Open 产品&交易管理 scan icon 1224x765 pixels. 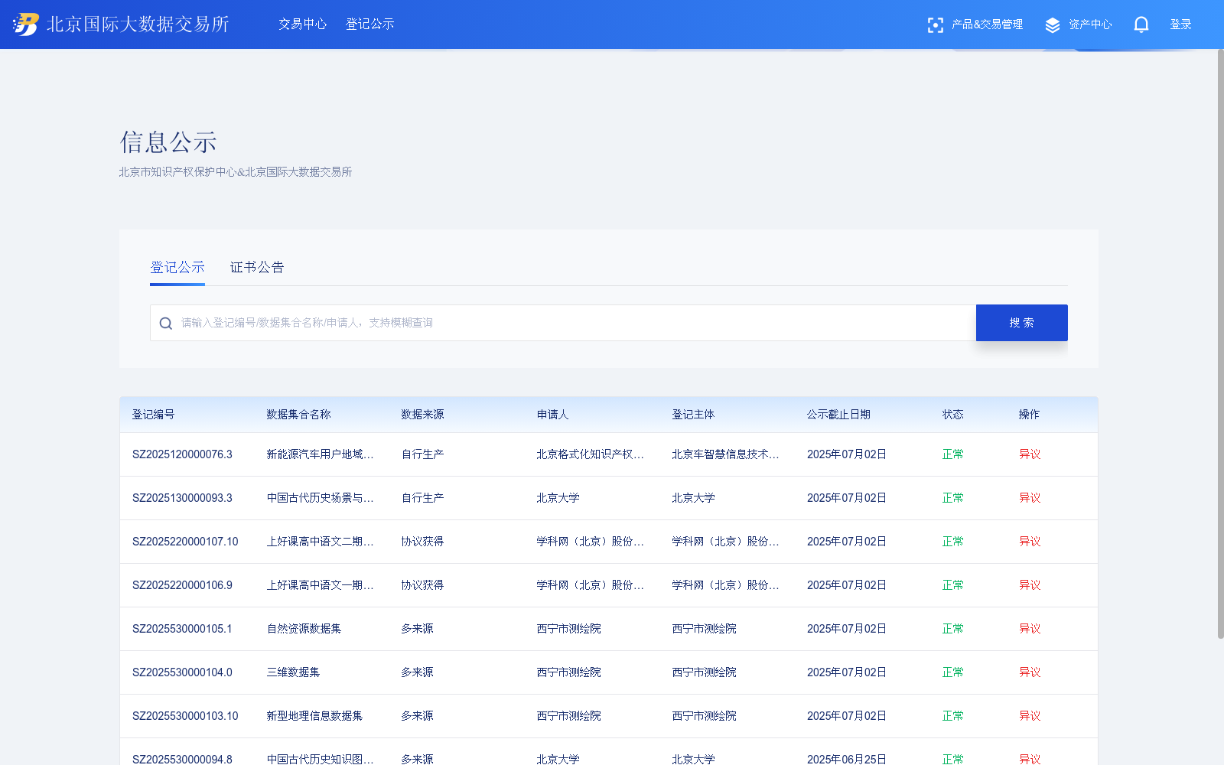coord(935,25)
